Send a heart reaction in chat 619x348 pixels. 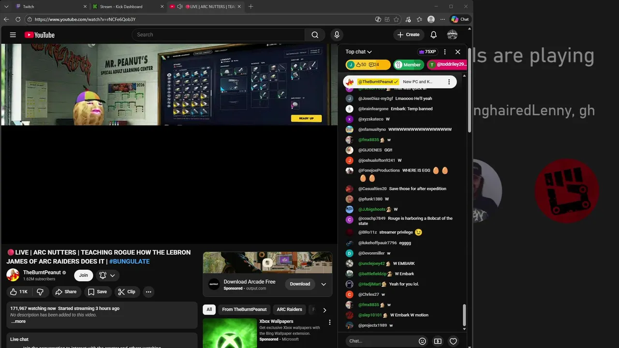(x=453, y=341)
